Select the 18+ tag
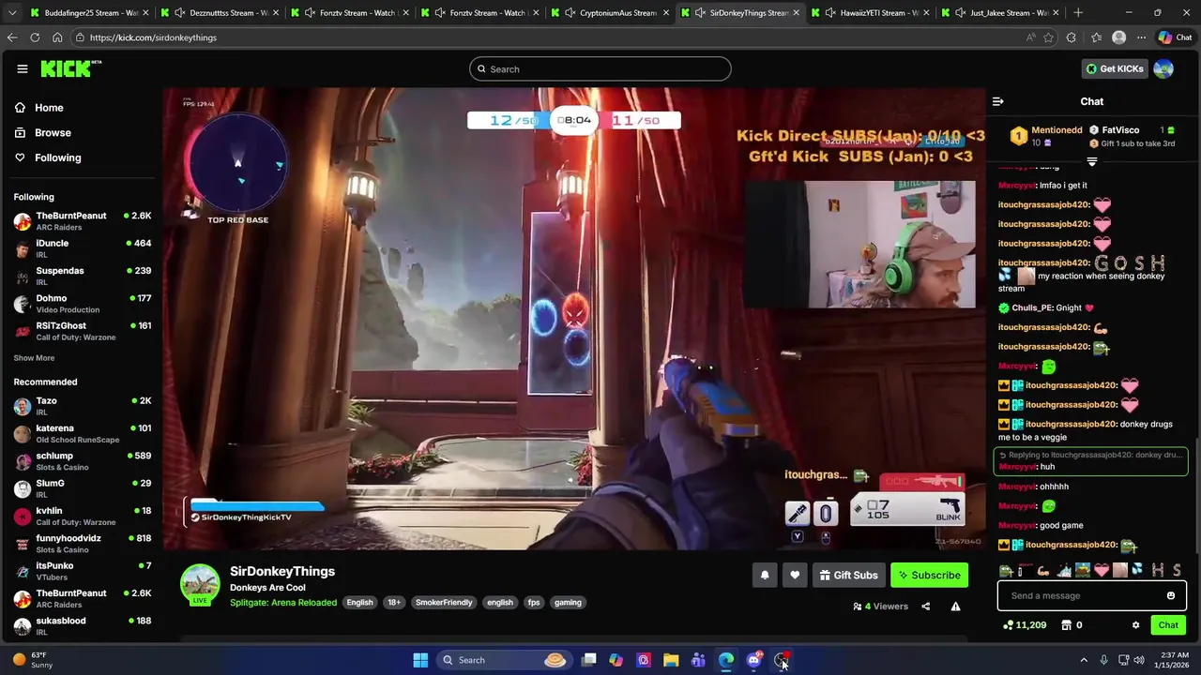1201x675 pixels. pyautogui.click(x=394, y=603)
